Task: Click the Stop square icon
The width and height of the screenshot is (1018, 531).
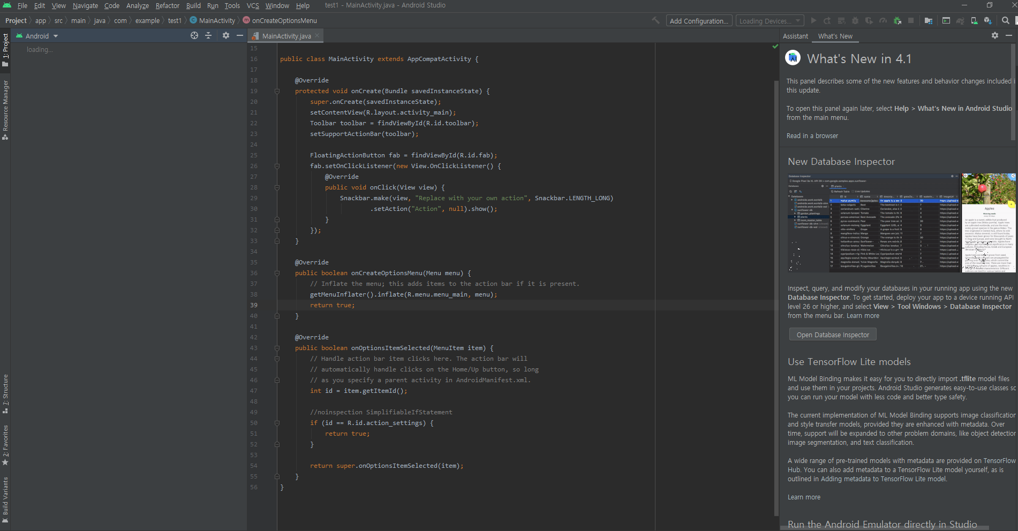Action: point(911,20)
